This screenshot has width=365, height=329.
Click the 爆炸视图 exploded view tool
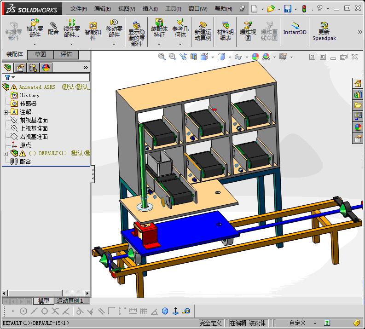click(x=248, y=31)
